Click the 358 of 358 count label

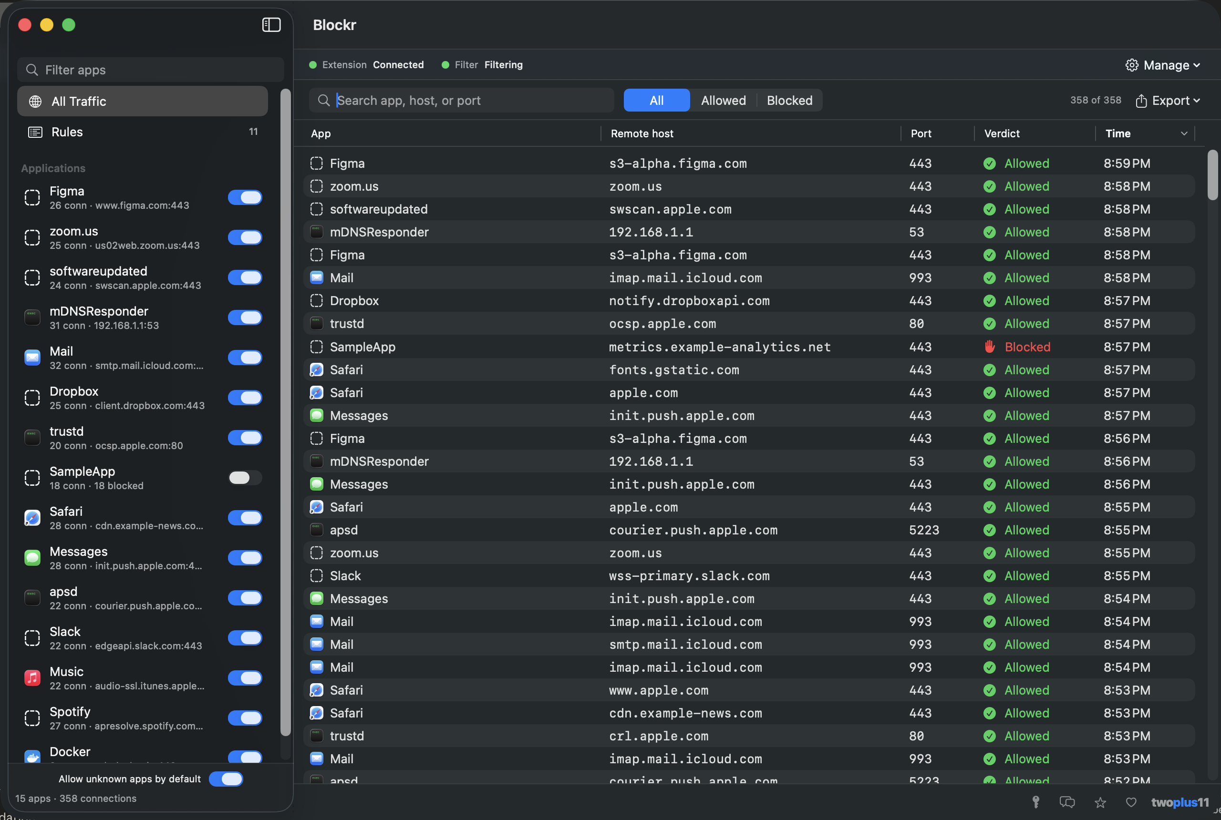[1096, 100]
